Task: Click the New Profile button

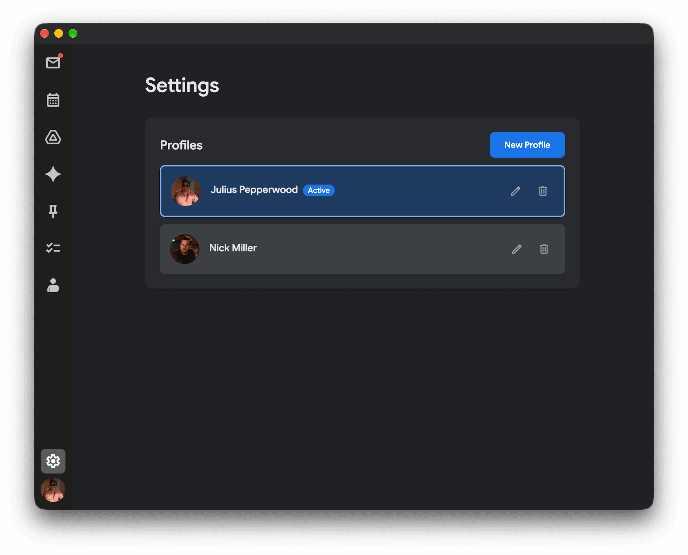Action: click(x=527, y=145)
